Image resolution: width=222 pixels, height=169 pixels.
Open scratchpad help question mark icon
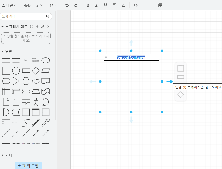tap(32, 27)
